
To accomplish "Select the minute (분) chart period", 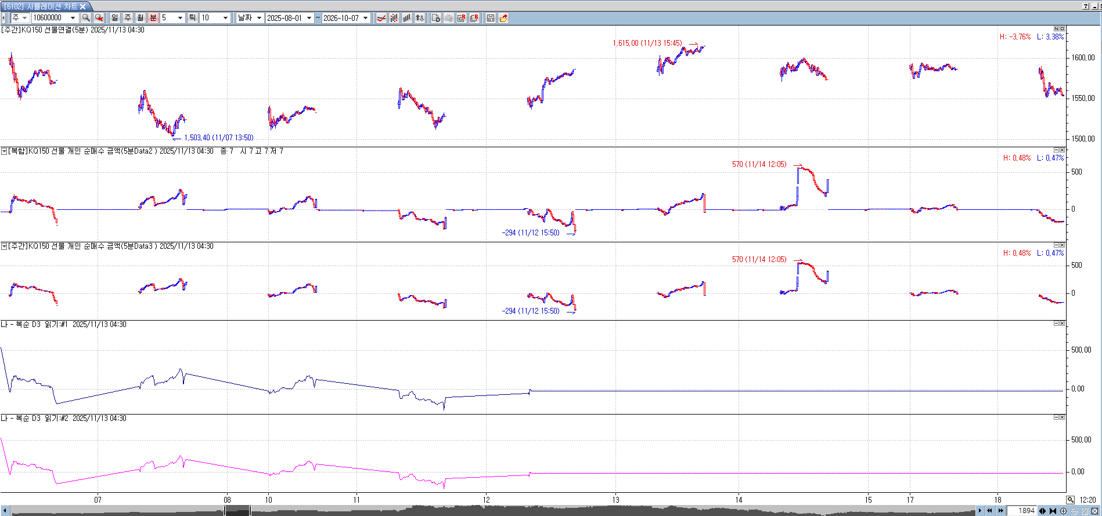I will click(153, 18).
